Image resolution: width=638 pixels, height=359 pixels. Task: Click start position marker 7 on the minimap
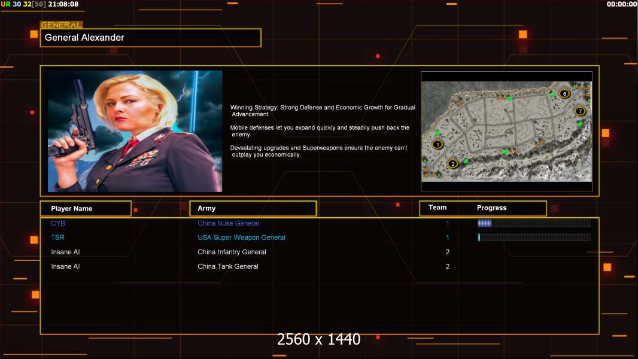click(x=580, y=111)
